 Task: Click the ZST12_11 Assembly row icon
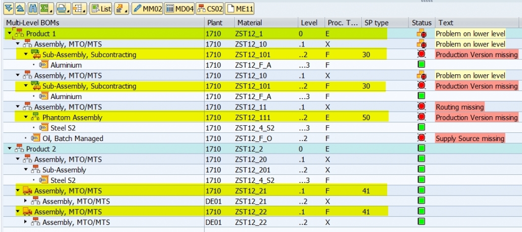pyautogui.click(x=27, y=107)
